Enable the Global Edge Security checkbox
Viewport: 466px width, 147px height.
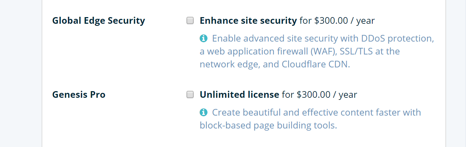190,21
